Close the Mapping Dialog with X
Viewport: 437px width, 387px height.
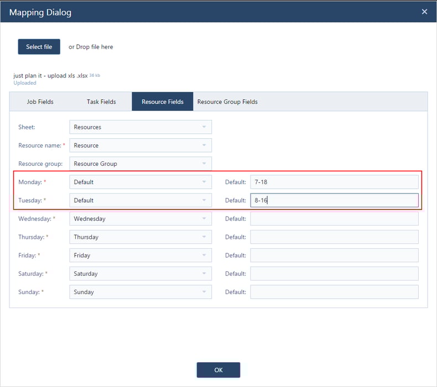pos(424,12)
